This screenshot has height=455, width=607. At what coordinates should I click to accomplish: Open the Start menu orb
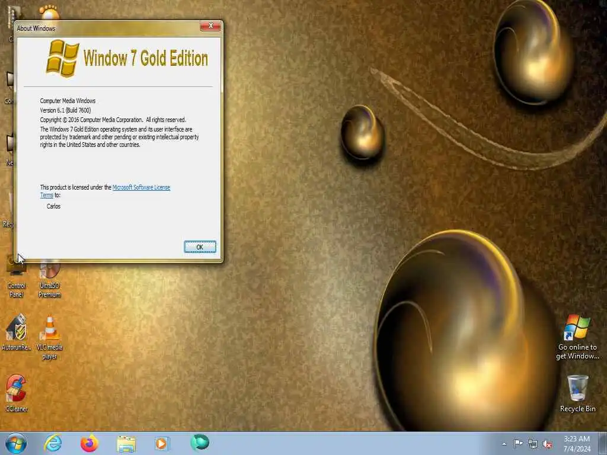click(x=16, y=443)
